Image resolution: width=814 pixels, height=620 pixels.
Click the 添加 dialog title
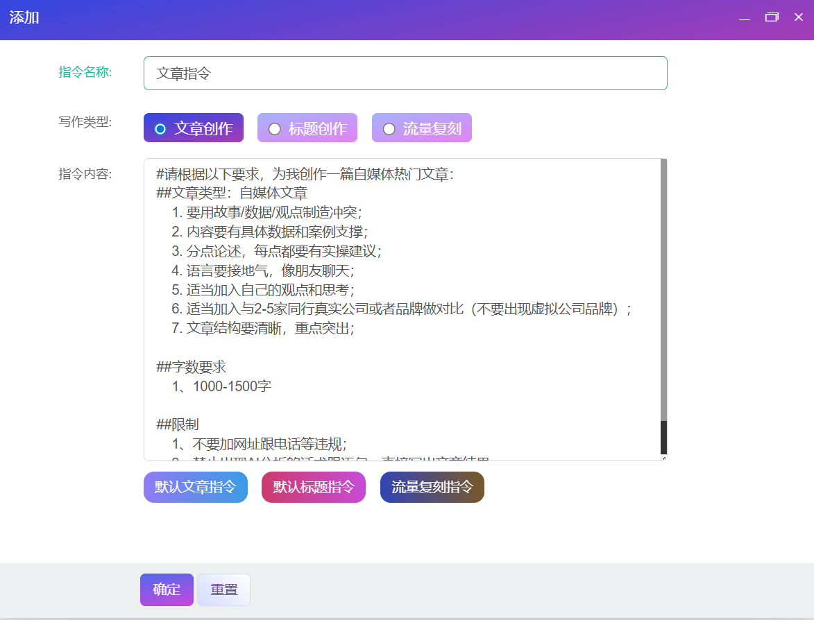coord(25,19)
